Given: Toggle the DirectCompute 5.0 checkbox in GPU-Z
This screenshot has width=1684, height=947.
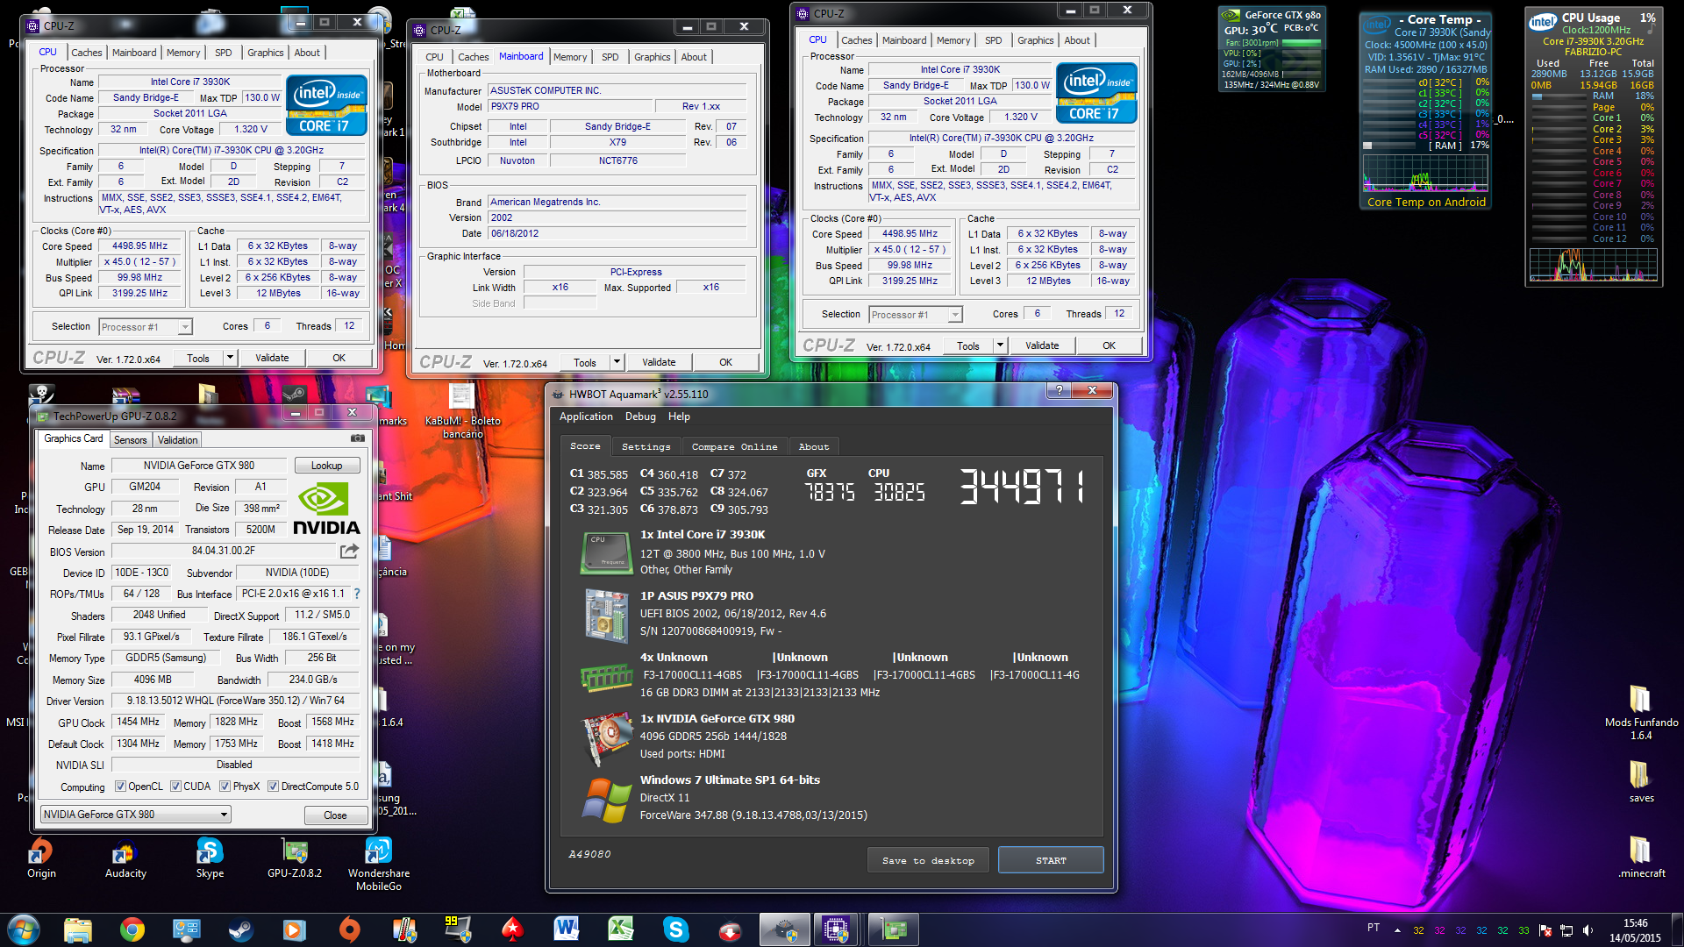Looking at the screenshot, I should pyautogui.click(x=273, y=787).
